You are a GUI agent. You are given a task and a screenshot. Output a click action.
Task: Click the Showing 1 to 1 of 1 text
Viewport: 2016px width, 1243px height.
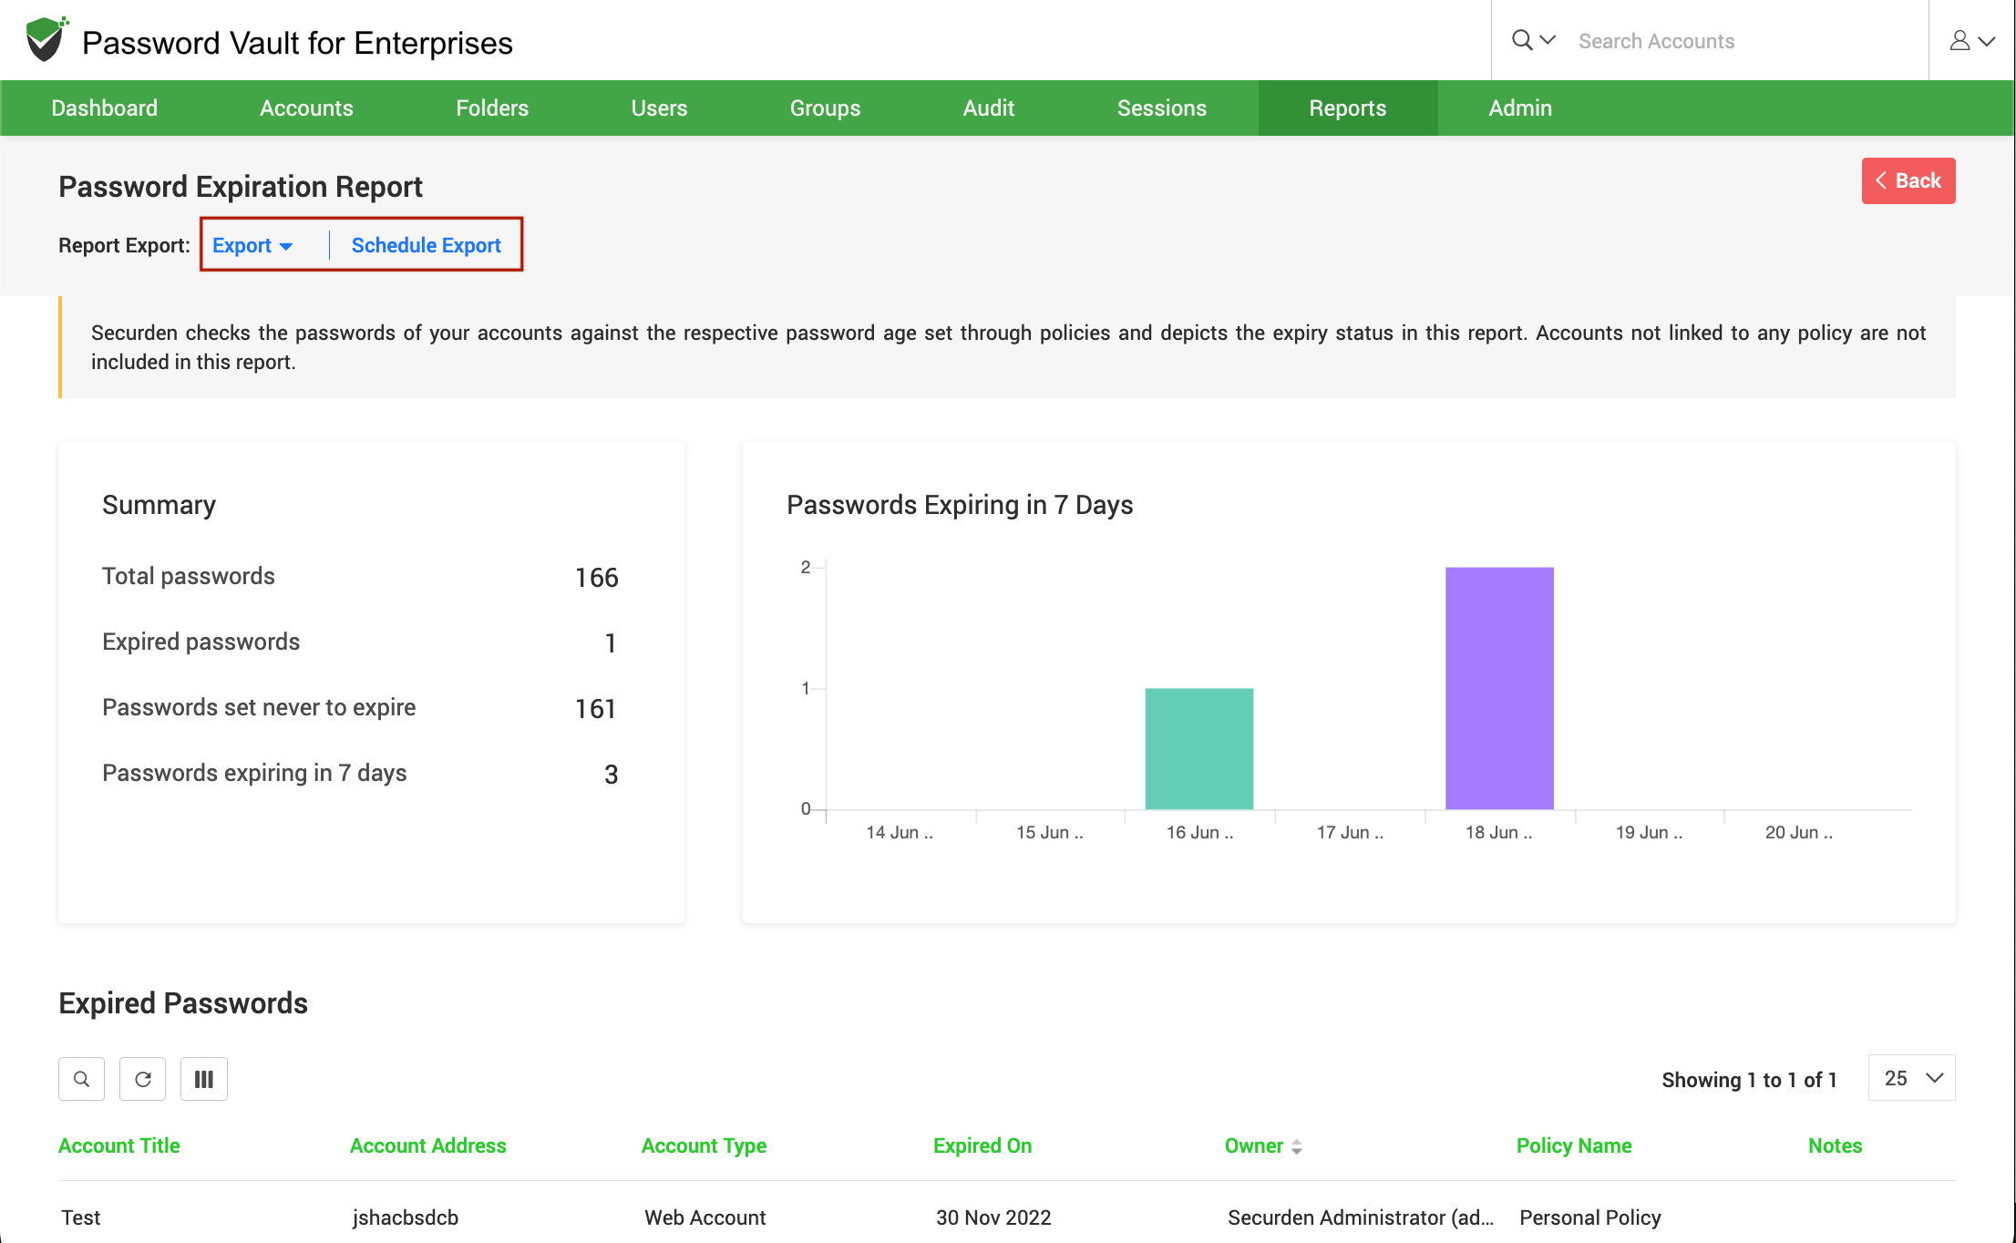(x=1749, y=1080)
